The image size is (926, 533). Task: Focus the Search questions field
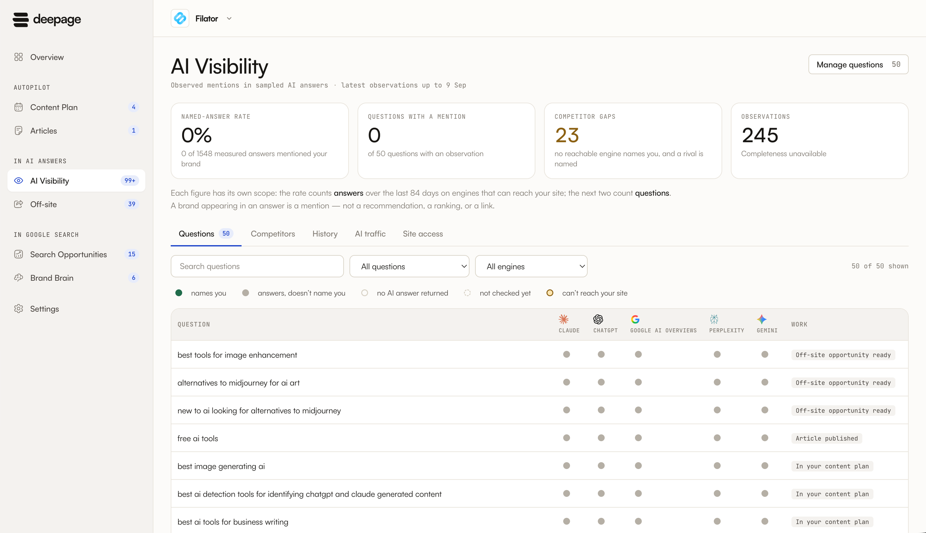[x=257, y=266]
